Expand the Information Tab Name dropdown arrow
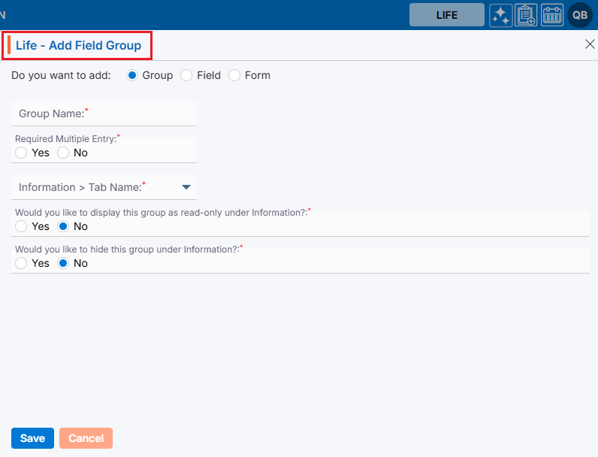This screenshot has width=598, height=457. [186, 187]
